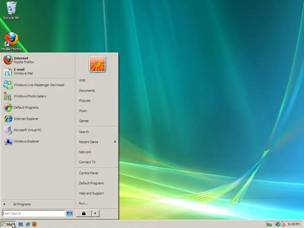Click the user account flower picture
This screenshot has width=304, height=228.
[x=97, y=64]
